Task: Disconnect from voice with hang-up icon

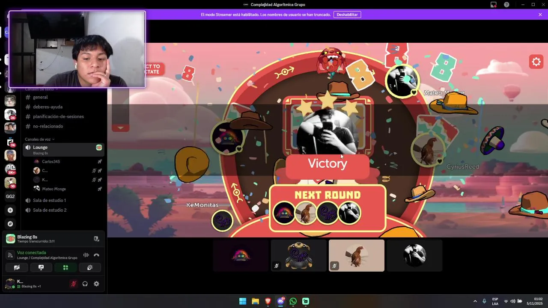Action: (96, 255)
